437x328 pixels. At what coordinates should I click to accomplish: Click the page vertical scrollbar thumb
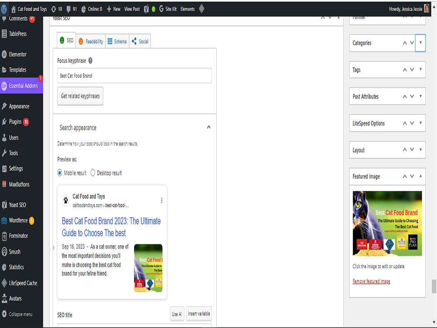tap(434, 286)
